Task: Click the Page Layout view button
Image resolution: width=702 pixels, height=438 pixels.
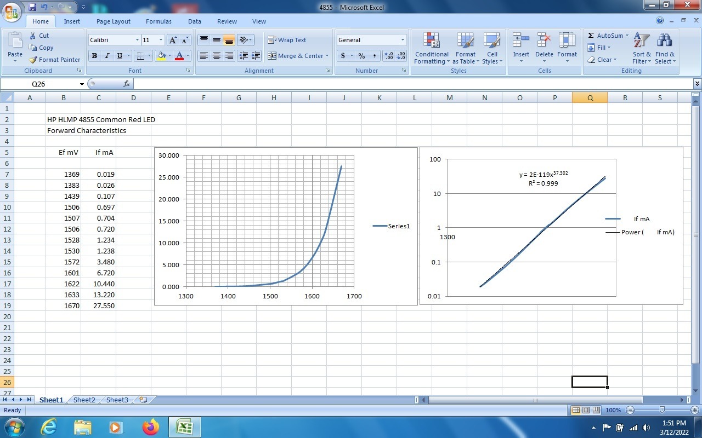Action: tap(586, 410)
